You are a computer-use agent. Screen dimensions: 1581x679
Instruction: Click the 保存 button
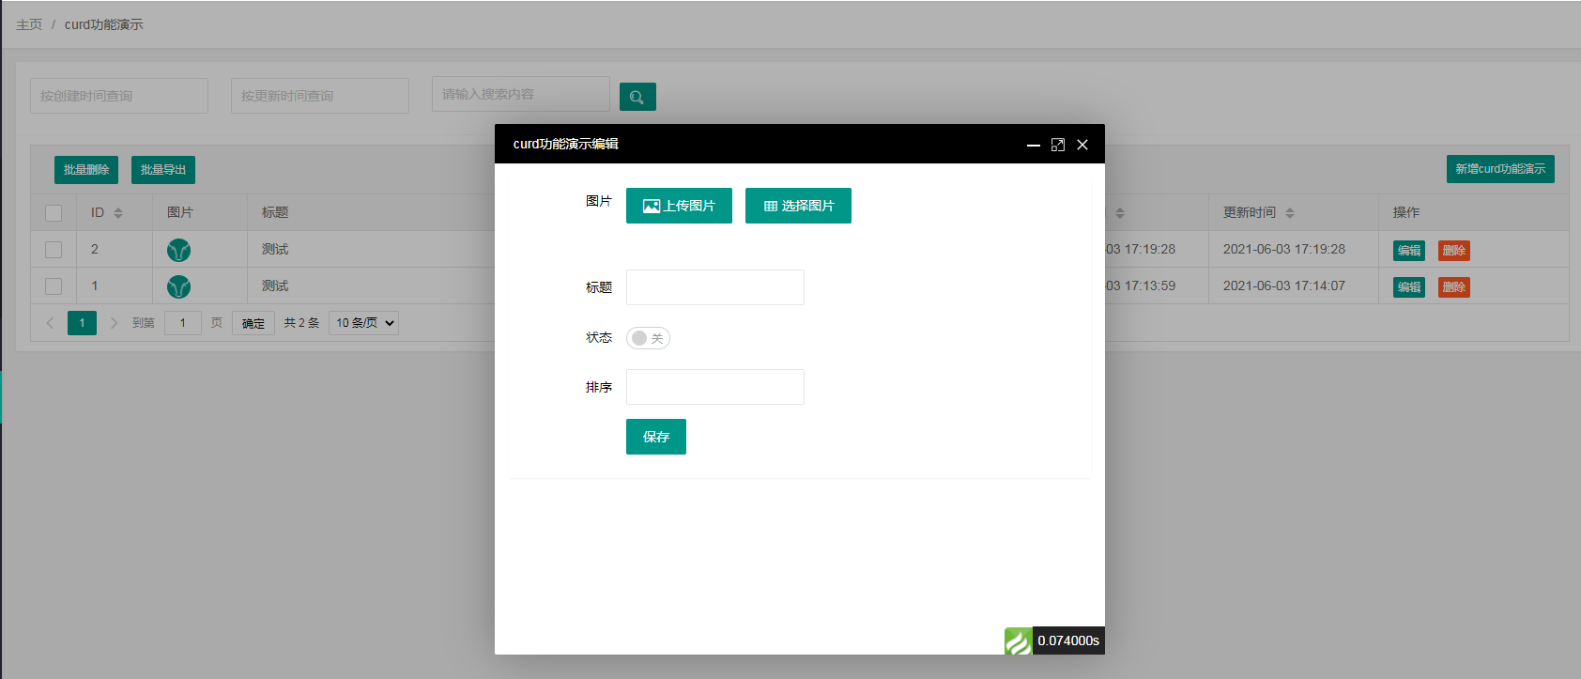tap(656, 437)
